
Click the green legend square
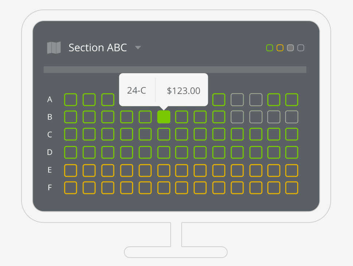tap(270, 48)
